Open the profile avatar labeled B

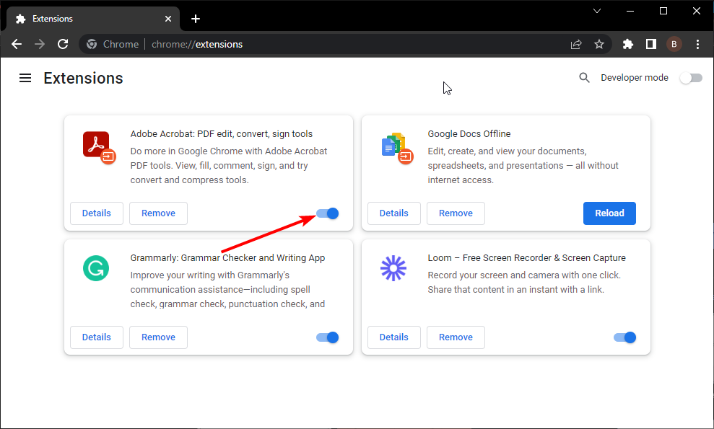coord(674,44)
